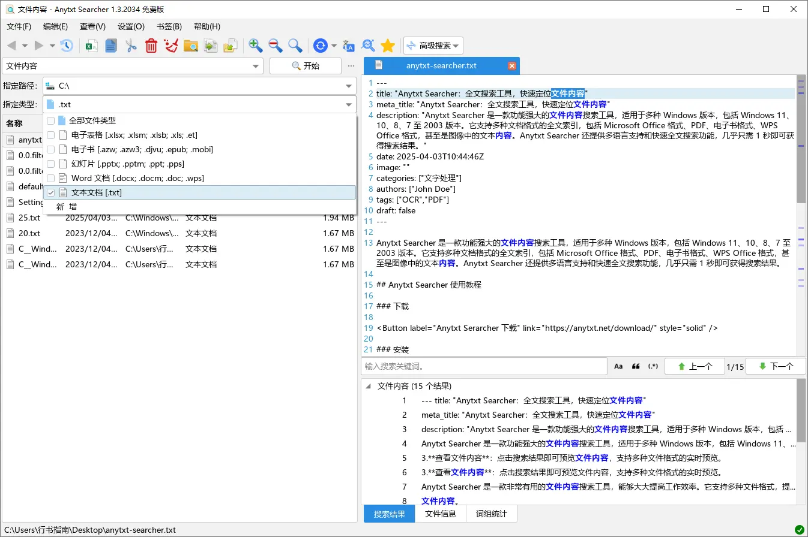
Task: Close the anytxt-searcher.txt preview tab
Action: tap(512, 66)
